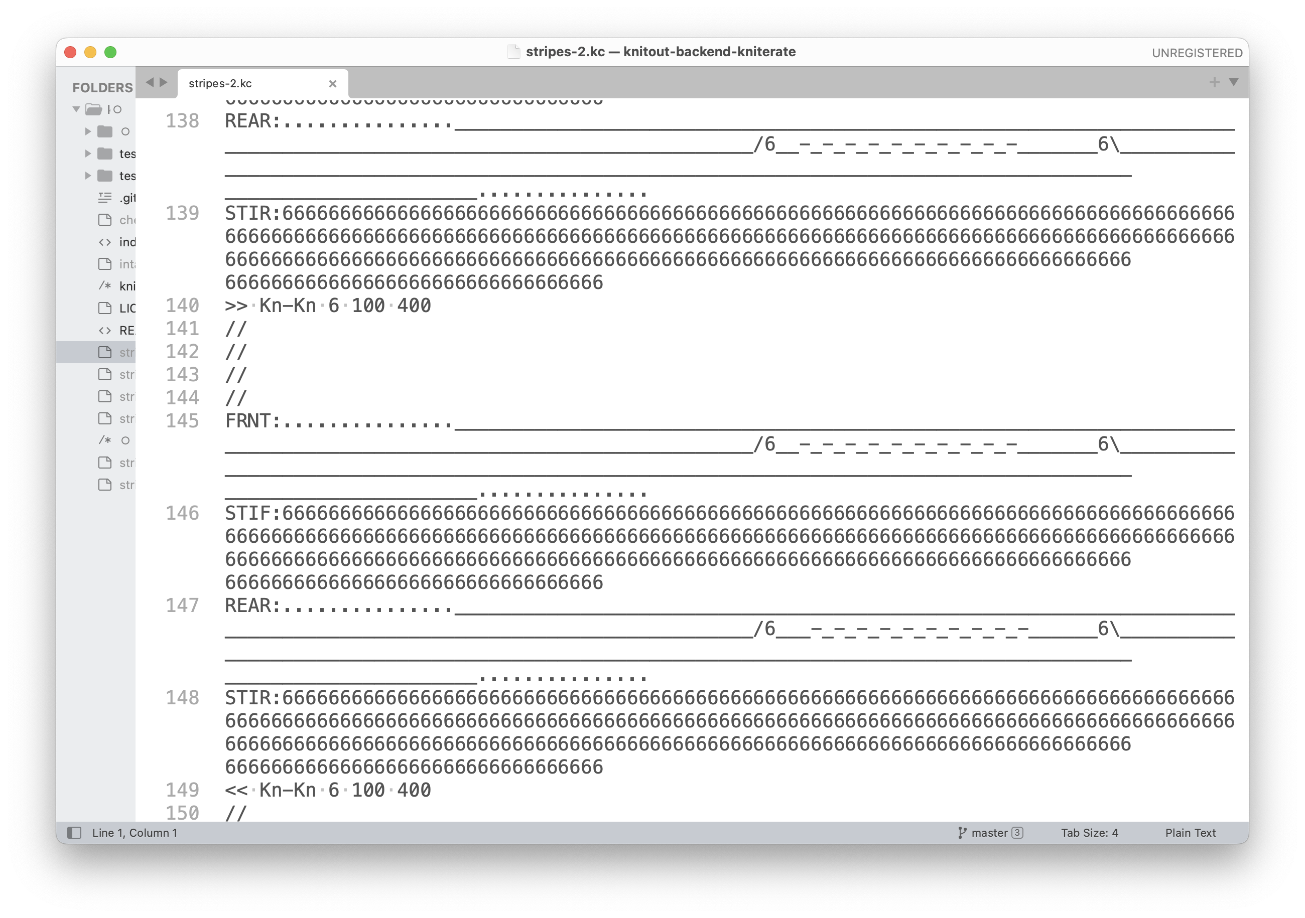Image resolution: width=1305 pixels, height=918 pixels.
Task: Open the tab list dropdown arrow
Action: click(1233, 82)
